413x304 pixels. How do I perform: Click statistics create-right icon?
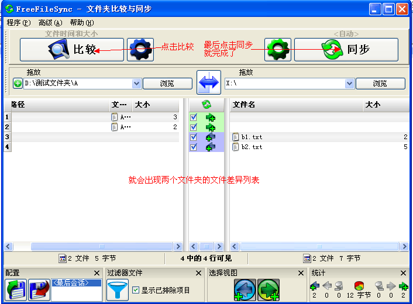pyautogui.click(x=403, y=285)
